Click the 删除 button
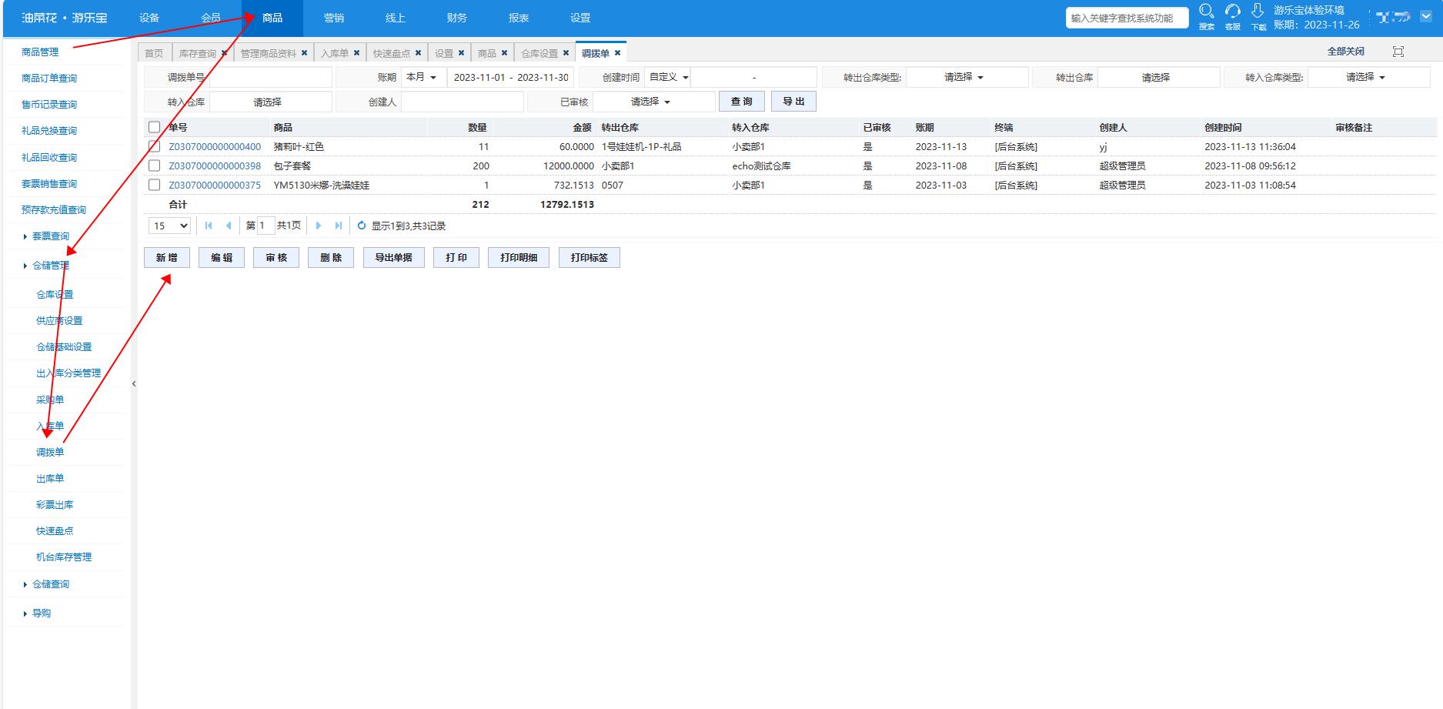This screenshot has width=1443, height=709. point(331,258)
